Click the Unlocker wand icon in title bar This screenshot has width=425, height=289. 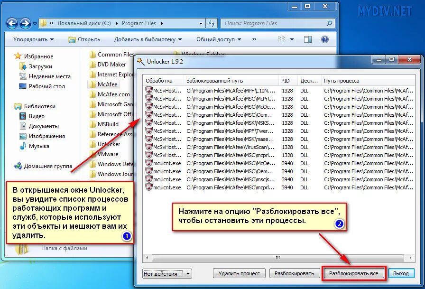(141, 62)
